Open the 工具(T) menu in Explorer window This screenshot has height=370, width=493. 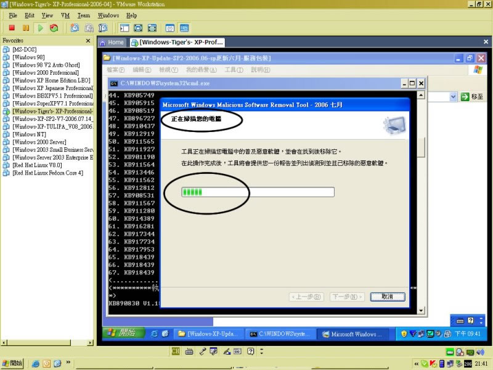click(x=234, y=70)
